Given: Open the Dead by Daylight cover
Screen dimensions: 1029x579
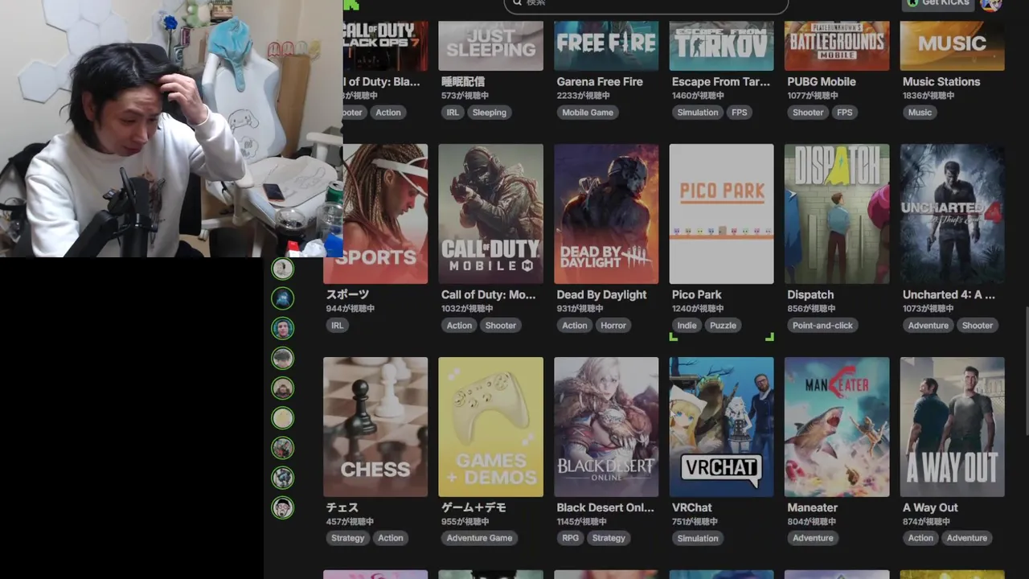Looking at the screenshot, I should tap(606, 214).
